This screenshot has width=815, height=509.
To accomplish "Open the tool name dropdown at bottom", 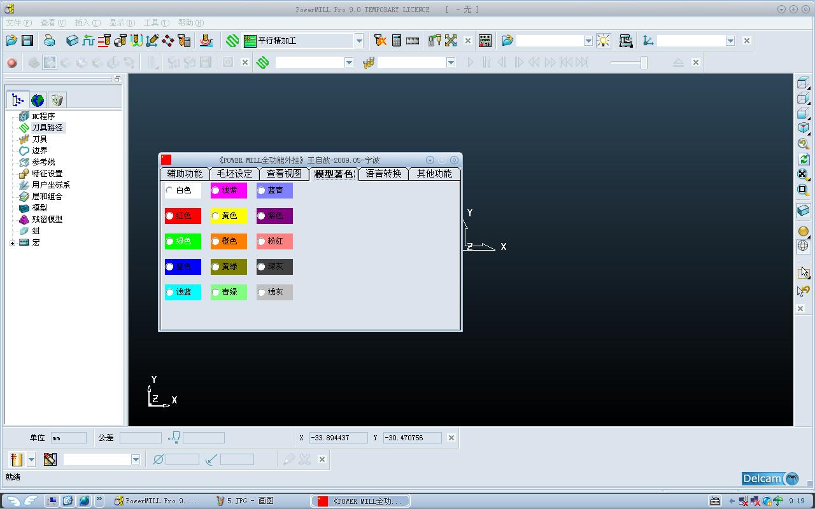I will pos(136,459).
